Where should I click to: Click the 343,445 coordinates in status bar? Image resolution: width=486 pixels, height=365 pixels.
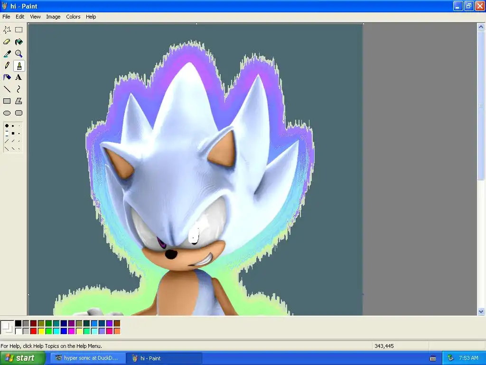[384, 346]
